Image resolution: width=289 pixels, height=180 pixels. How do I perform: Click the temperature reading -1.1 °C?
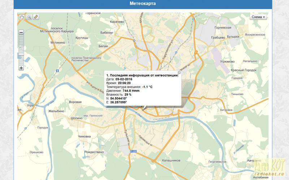[x=147, y=87]
